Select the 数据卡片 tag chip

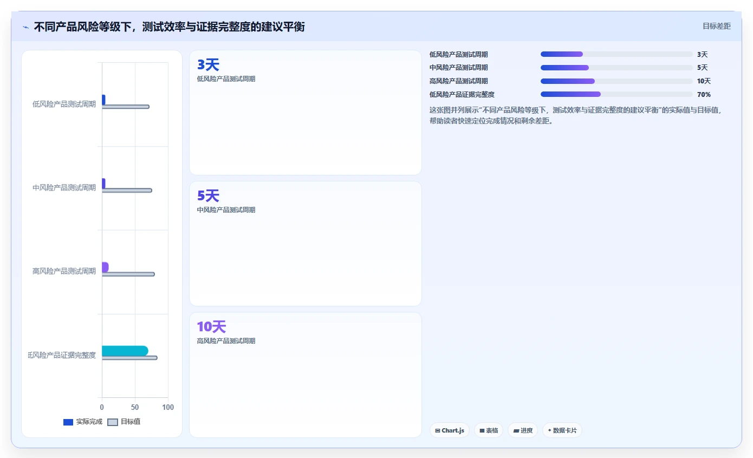pyautogui.click(x=562, y=430)
